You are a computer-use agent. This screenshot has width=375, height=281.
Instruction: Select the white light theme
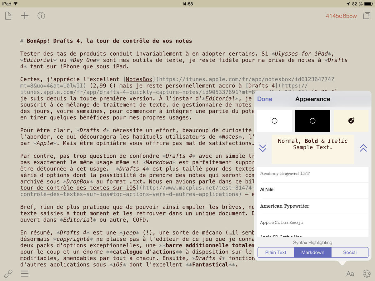pos(274,121)
